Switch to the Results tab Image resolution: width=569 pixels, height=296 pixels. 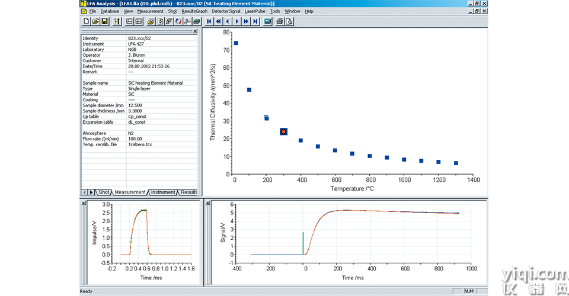click(x=188, y=192)
